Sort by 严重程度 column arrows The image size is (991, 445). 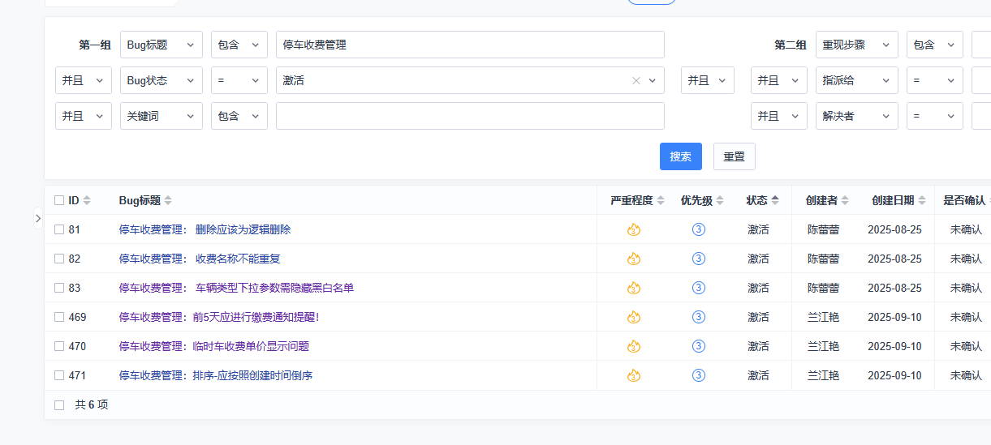point(661,200)
